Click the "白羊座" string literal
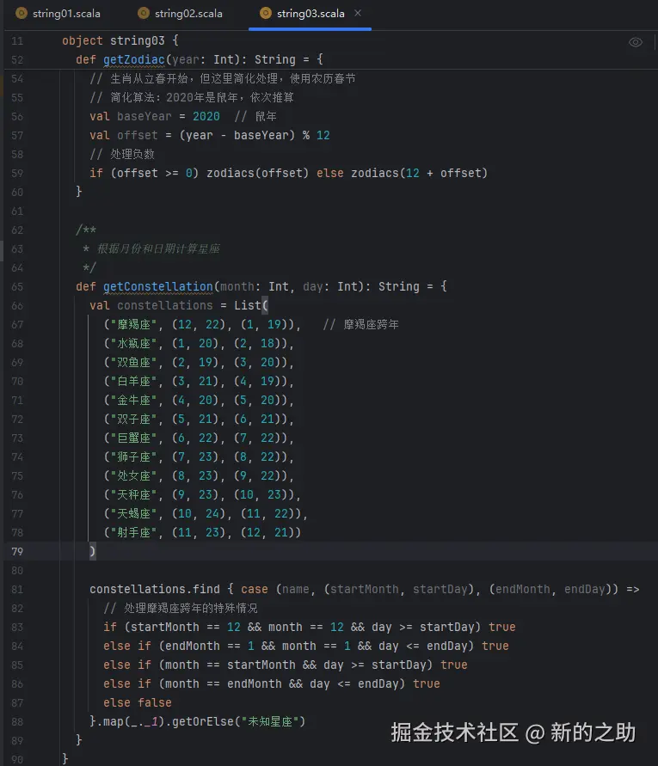Viewport: 658px width, 766px height. click(133, 381)
